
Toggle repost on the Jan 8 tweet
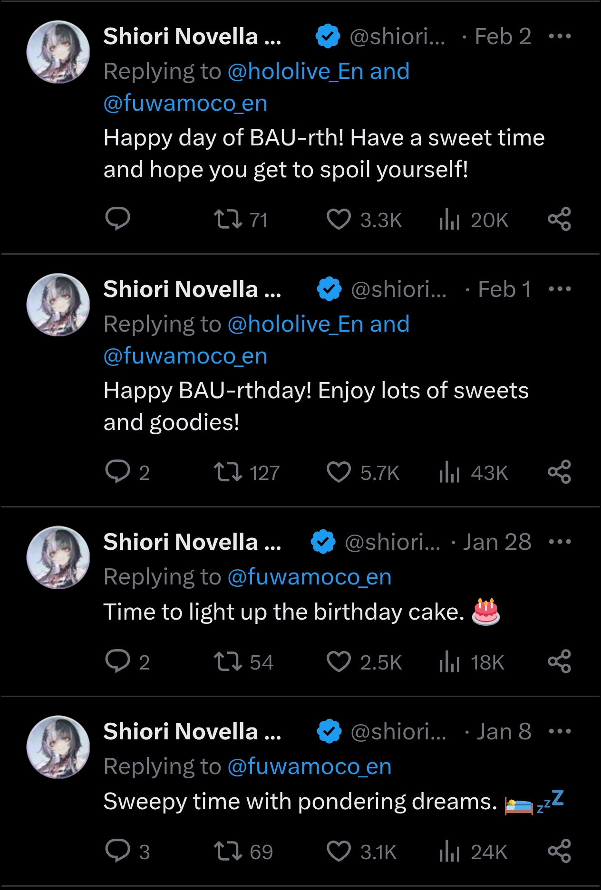229,852
